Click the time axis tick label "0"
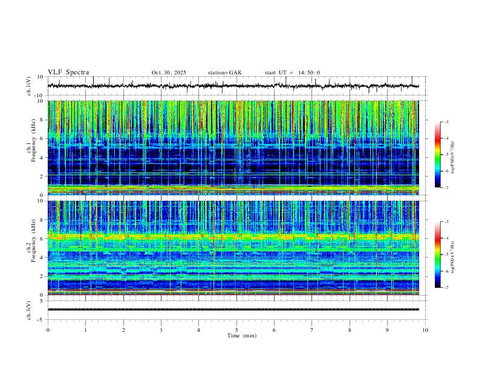Image resolution: width=479 pixels, height=370 pixels. (x=48, y=330)
